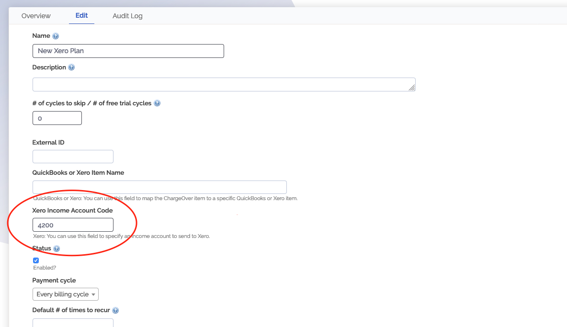Open help for free trial cycles
The image size is (567, 327).
[157, 103]
